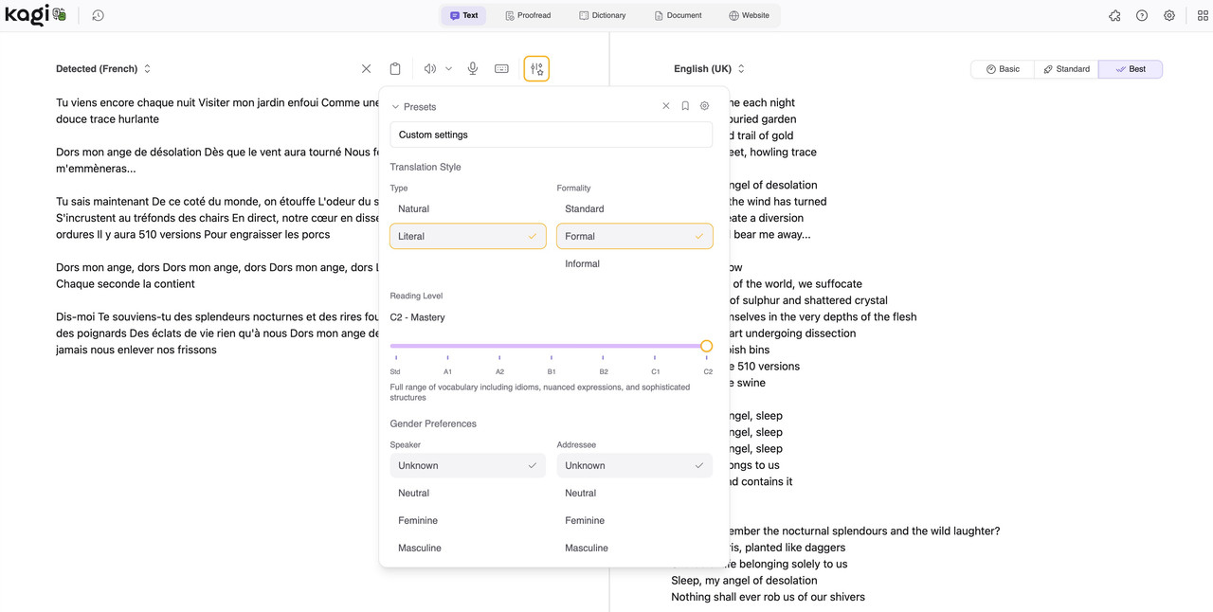Expand the speaker options chevron
Screen dimensions: 1213x612
tap(448, 68)
